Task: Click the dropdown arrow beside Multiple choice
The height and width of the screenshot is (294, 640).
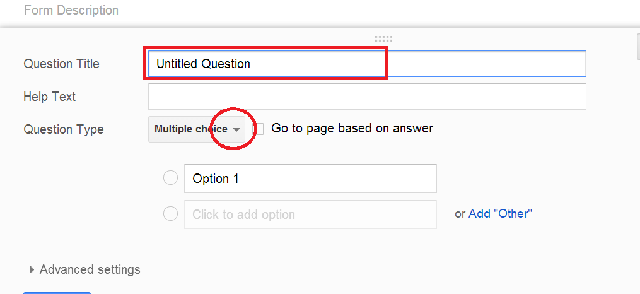Action: tap(236, 129)
